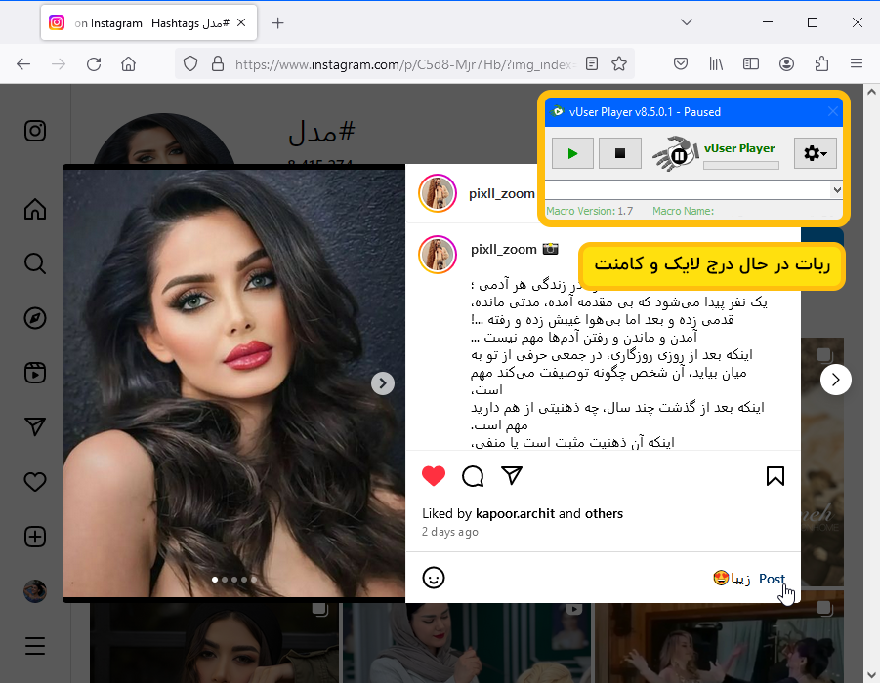Show the next photo in the carousel

383,383
